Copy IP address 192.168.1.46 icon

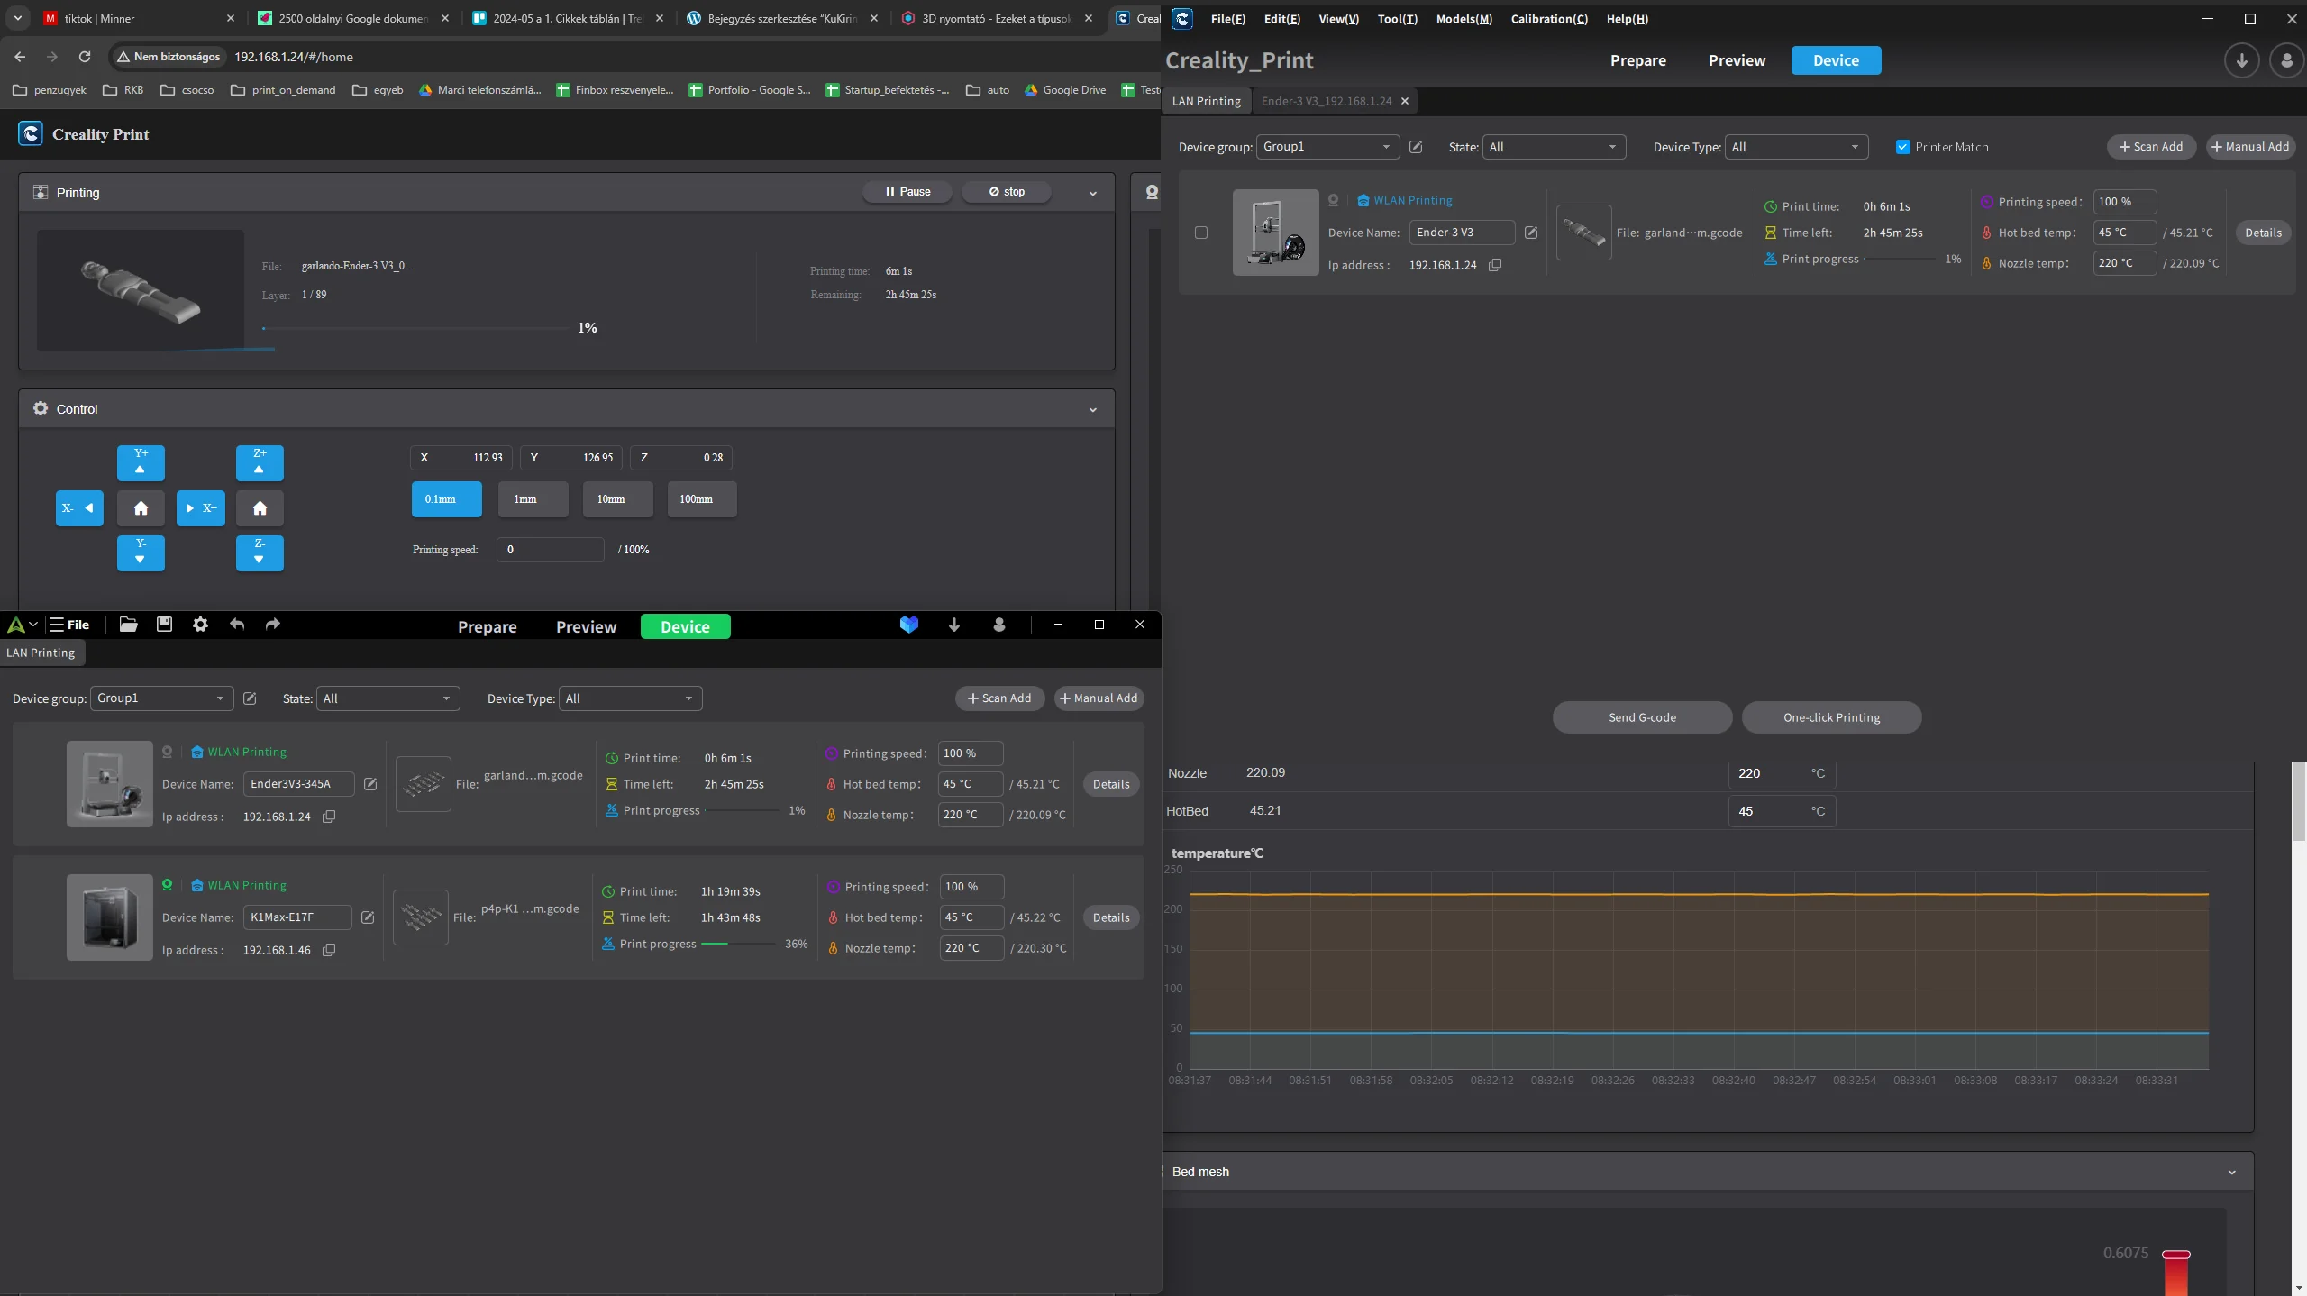329,950
